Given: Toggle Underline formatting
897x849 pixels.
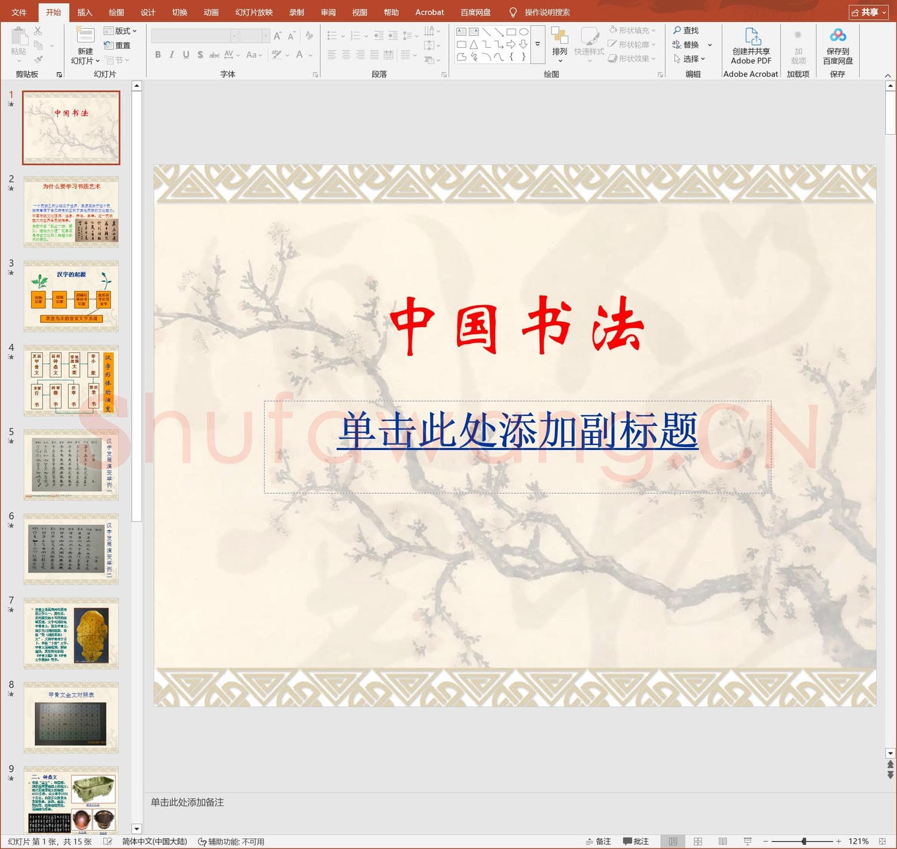Looking at the screenshot, I should pos(186,54).
